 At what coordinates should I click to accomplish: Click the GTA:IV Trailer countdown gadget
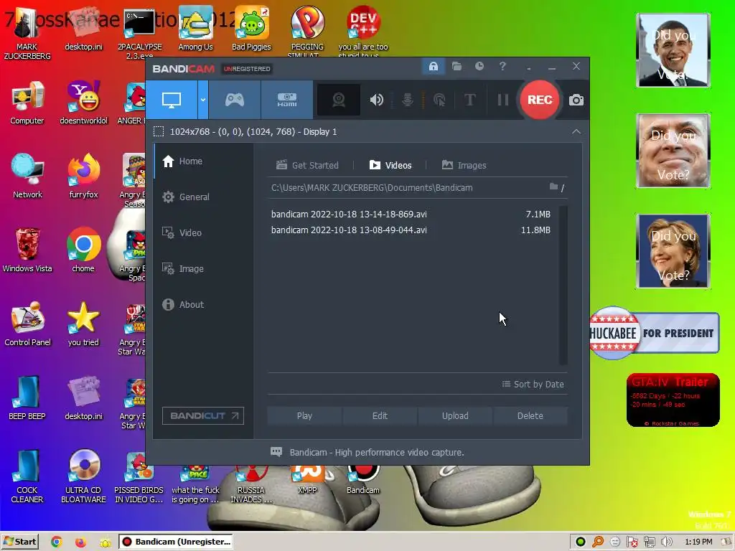coord(673,400)
